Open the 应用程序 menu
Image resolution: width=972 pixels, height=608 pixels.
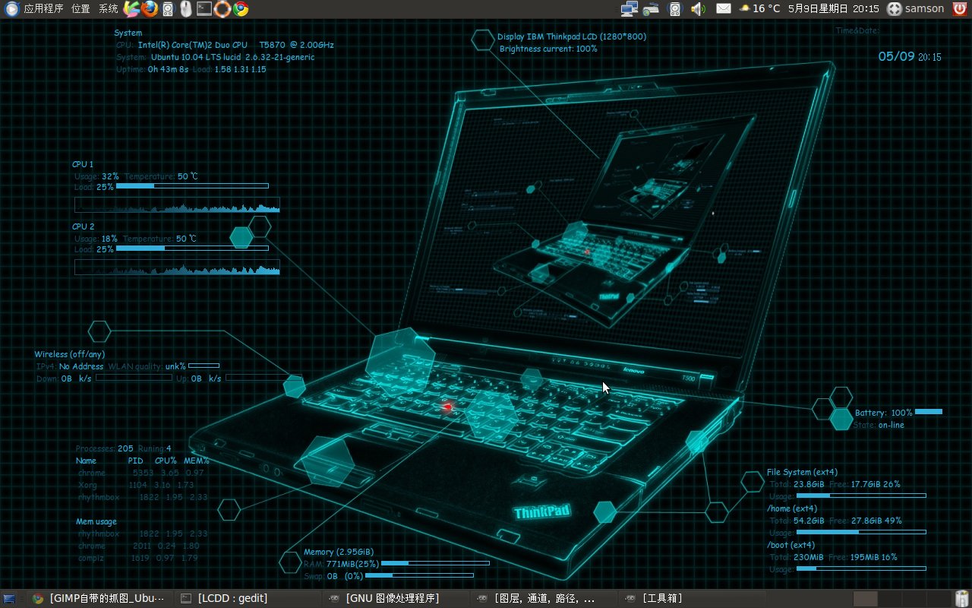pos(44,9)
